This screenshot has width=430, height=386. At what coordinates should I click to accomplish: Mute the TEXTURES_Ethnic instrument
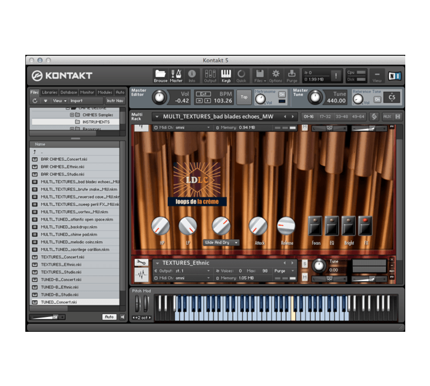click(x=305, y=277)
